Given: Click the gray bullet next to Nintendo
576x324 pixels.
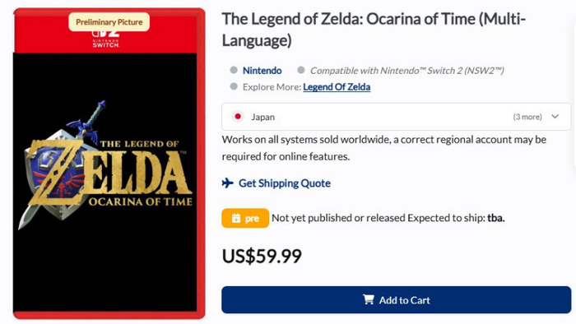Looking at the screenshot, I should point(234,70).
